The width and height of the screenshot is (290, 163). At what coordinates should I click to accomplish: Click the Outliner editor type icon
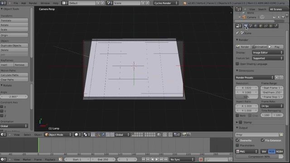[238, 9]
